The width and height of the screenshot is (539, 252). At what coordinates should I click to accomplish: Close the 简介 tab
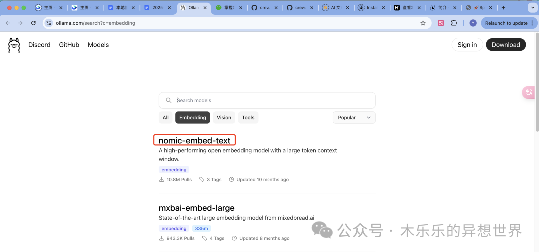click(x=455, y=8)
